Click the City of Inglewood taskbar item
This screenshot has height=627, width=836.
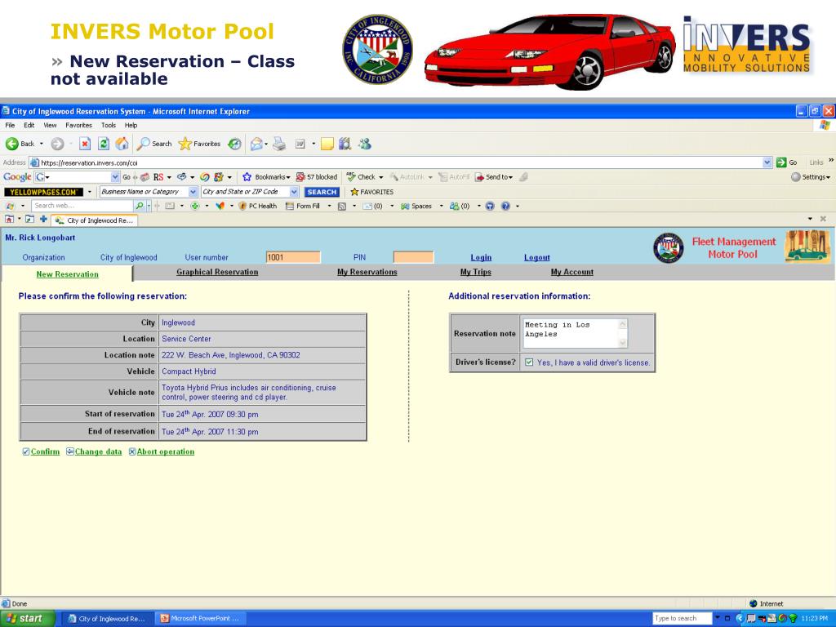click(109, 619)
